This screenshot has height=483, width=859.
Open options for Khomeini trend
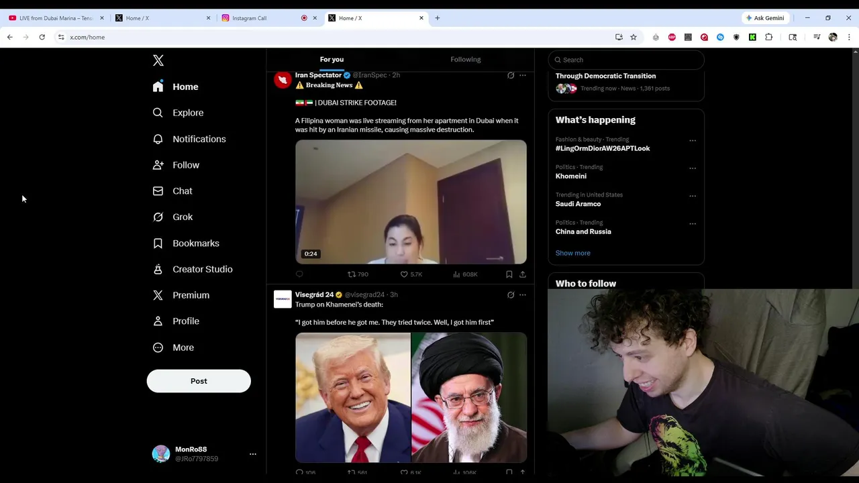pos(693,168)
